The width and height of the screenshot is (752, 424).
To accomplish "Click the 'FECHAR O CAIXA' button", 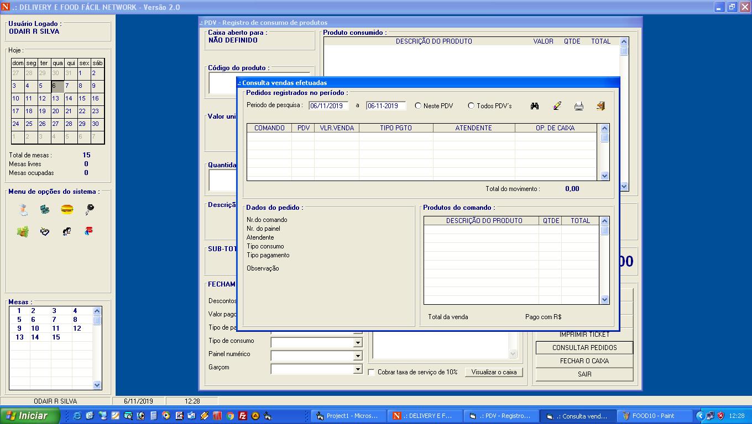I will pos(584,361).
